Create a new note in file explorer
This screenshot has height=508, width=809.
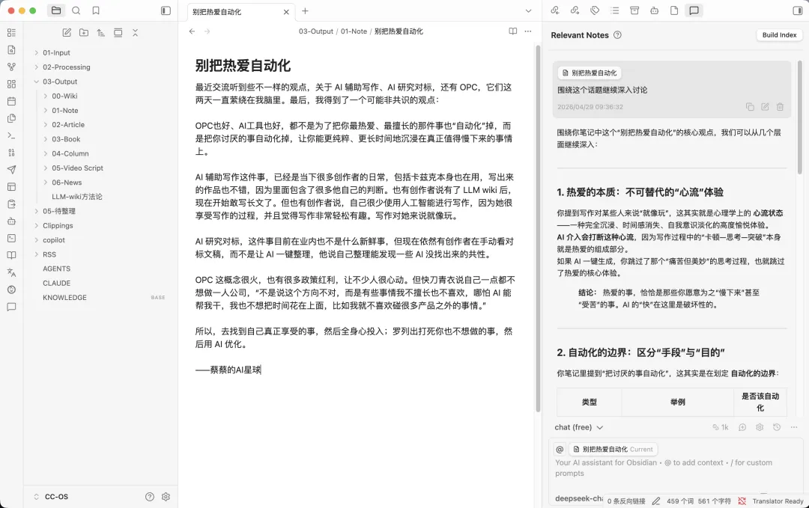click(67, 33)
